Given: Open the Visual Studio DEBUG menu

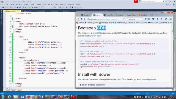Looking at the screenshot, I should pyautogui.click(x=26, y=5).
